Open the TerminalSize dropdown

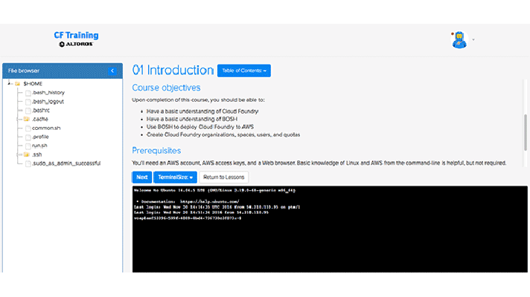175,177
